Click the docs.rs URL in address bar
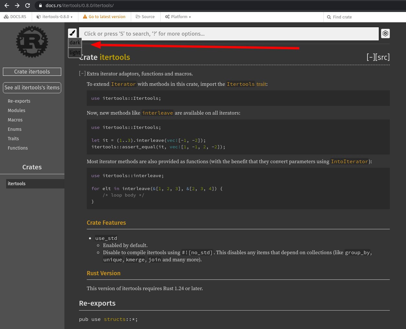The width and height of the screenshot is (406, 329). (x=80, y=6)
